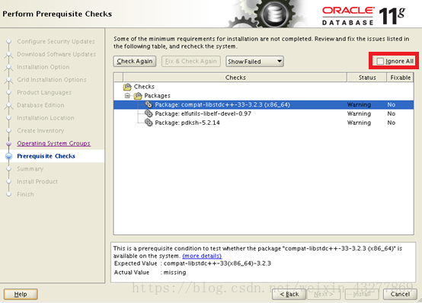Collapse the Packages tree node
This screenshot has width=422, height=303.
(x=127, y=95)
